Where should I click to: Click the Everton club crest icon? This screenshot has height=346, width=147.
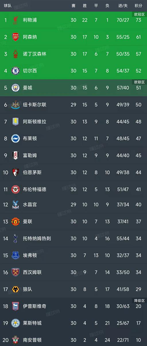point(15,255)
